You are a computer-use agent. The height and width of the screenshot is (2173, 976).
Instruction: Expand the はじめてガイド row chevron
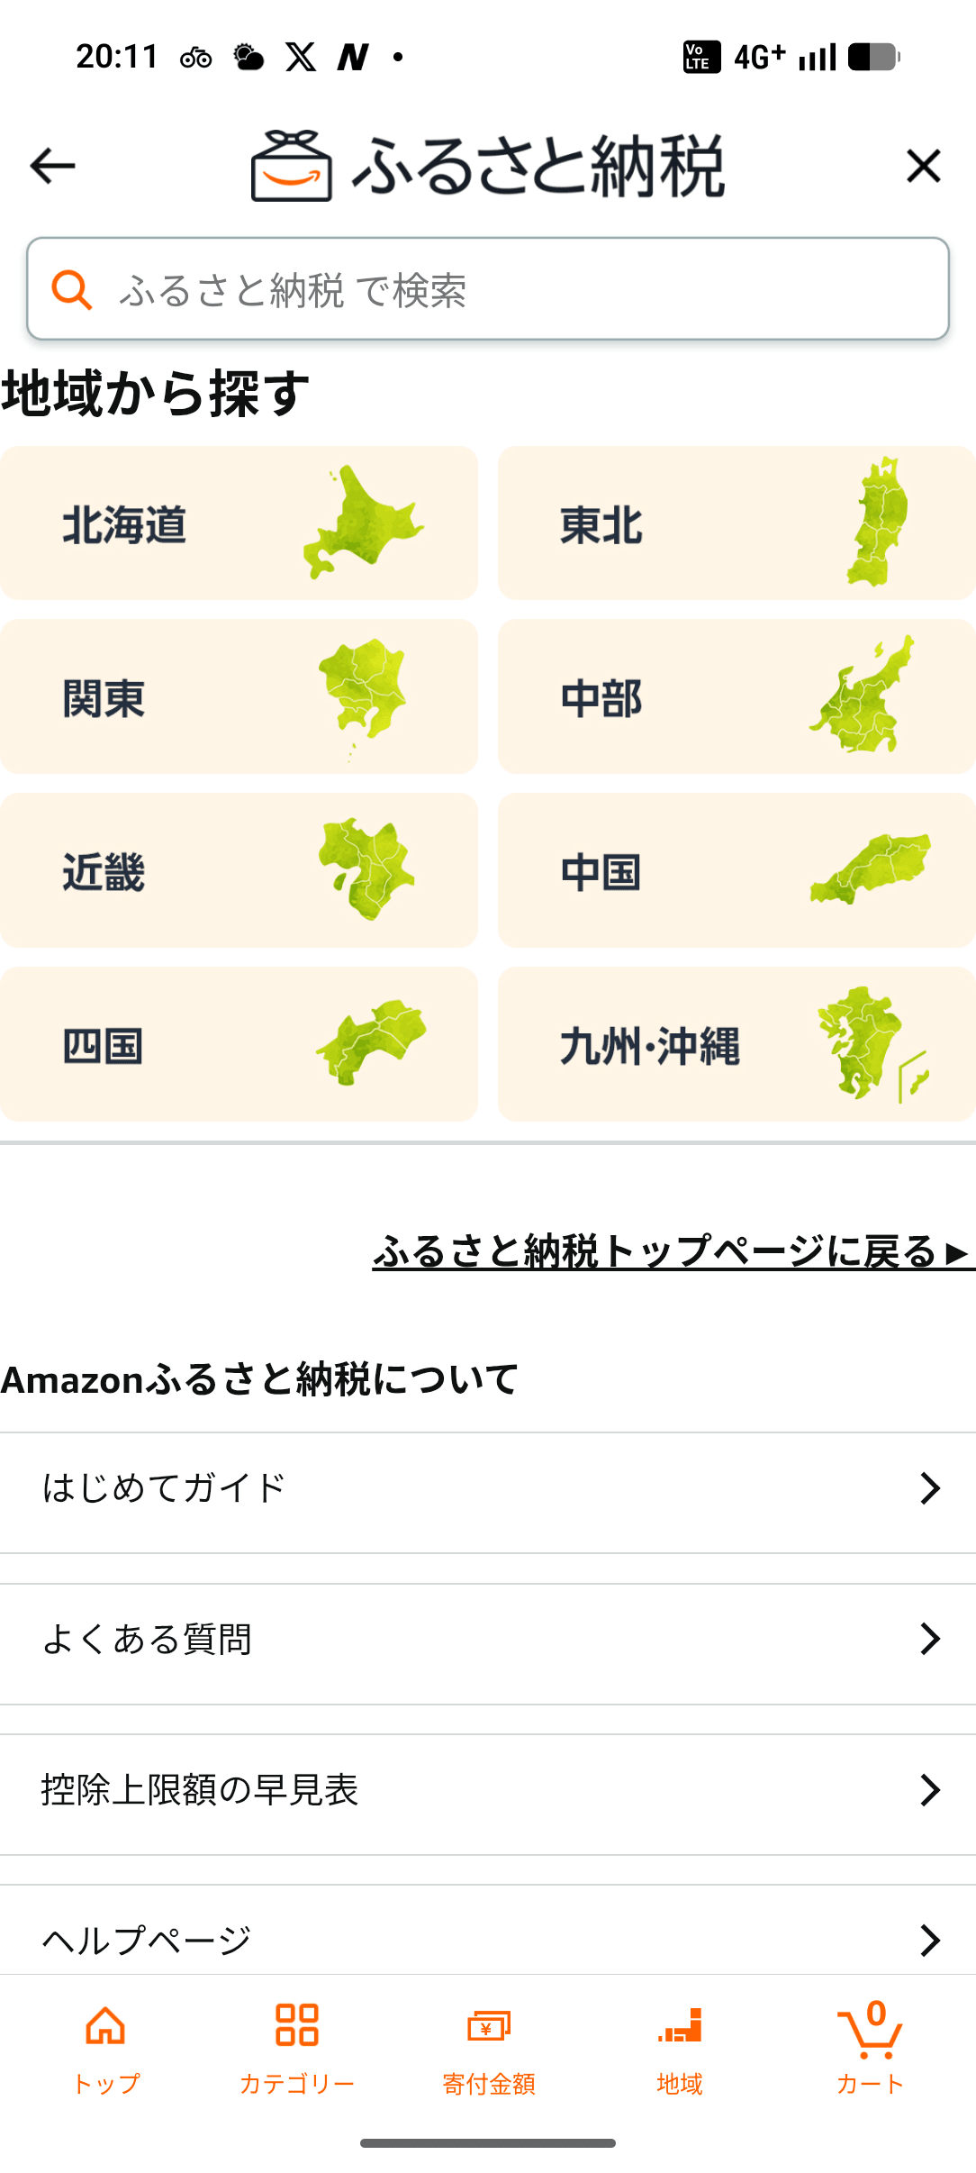pyautogui.click(x=929, y=1488)
